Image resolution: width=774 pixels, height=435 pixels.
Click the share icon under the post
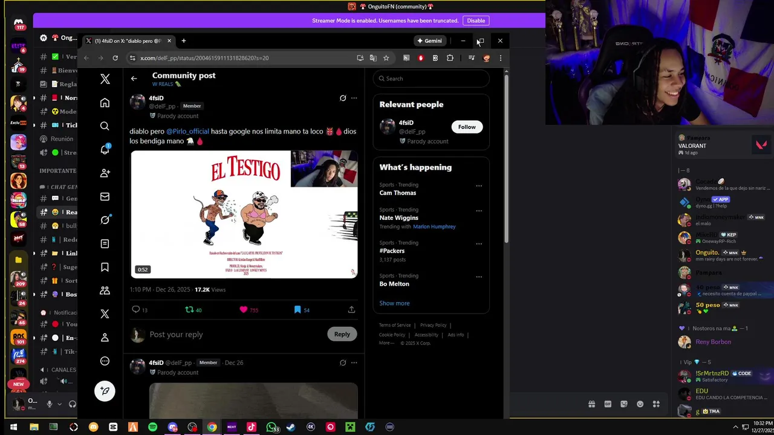(x=351, y=309)
